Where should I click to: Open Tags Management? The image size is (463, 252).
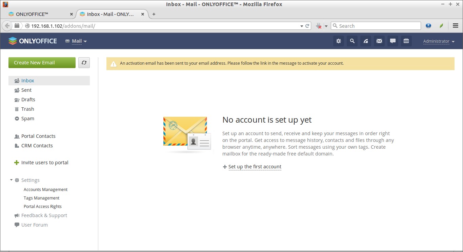41,198
